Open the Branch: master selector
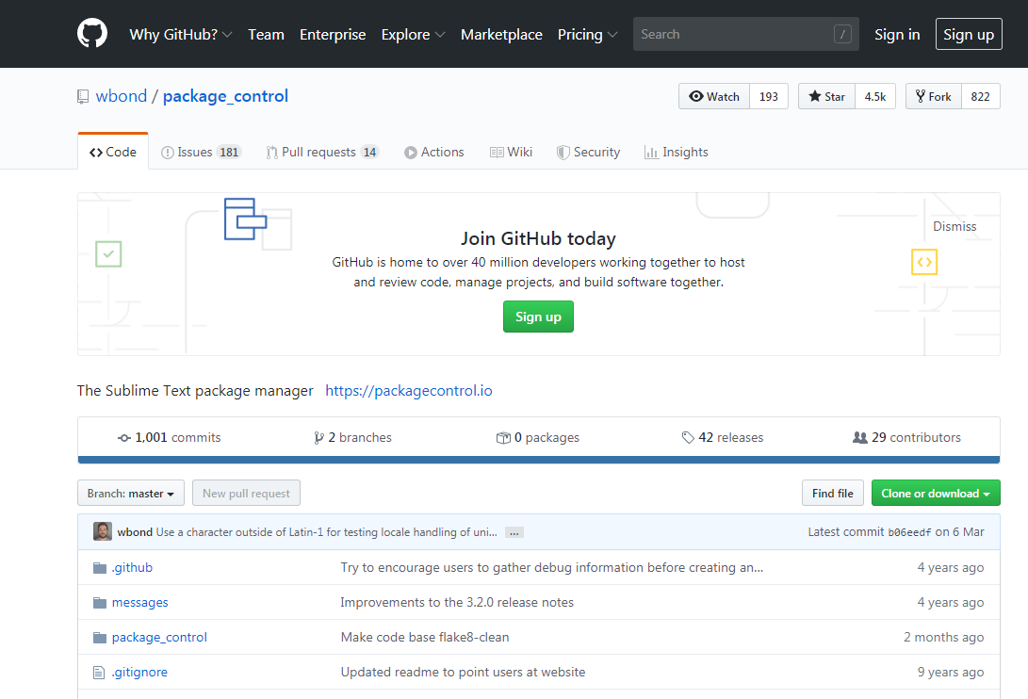This screenshot has width=1028, height=699. coord(130,493)
